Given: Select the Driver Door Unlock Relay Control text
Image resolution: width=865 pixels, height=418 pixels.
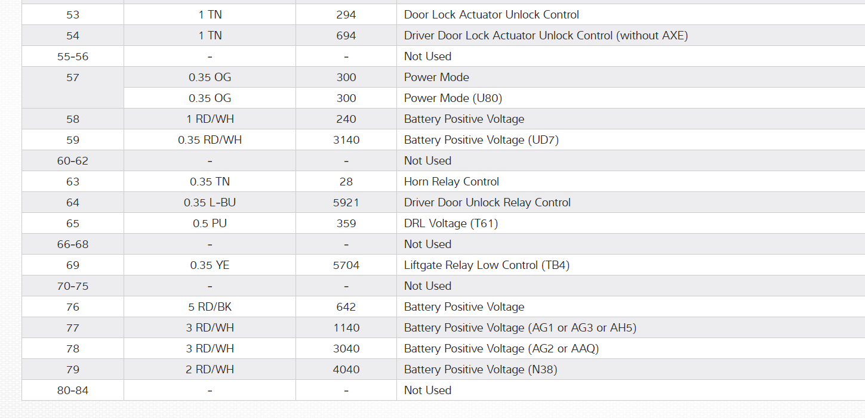Looking at the screenshot, I should click(487, 203).
